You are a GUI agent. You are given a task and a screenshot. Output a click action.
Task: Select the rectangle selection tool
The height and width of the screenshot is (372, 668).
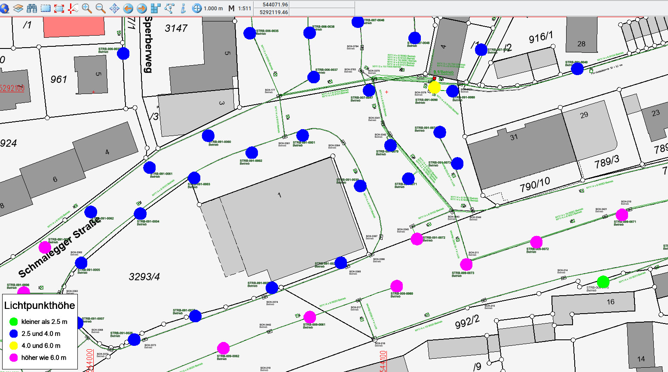(x=46, y=8)
